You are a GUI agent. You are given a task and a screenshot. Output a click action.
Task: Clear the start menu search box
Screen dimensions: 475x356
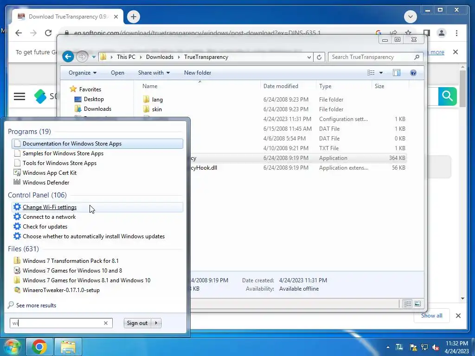point(106,323)
